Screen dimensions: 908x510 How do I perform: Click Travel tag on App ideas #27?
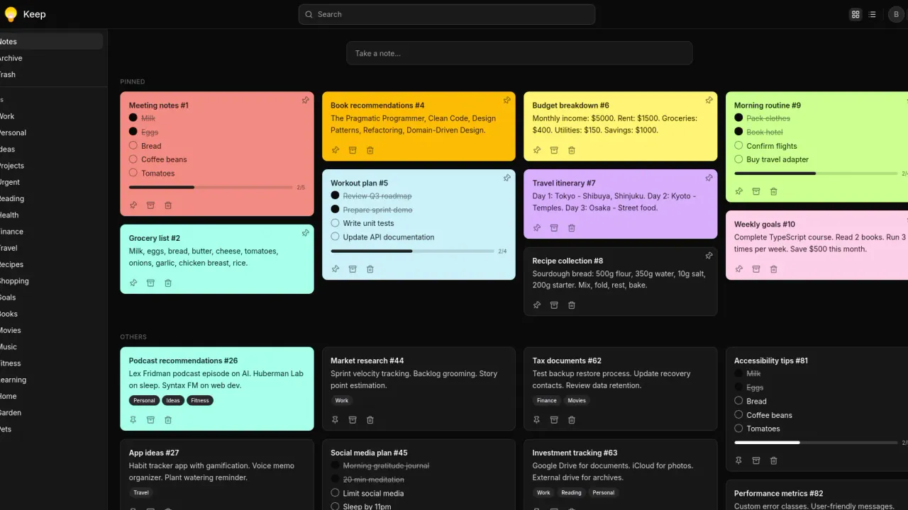click(141, 492)
